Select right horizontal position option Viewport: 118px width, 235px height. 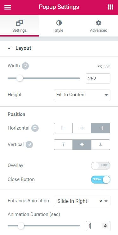(x=101, y=128)
